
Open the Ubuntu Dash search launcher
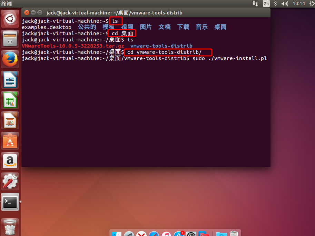point(10,19)
